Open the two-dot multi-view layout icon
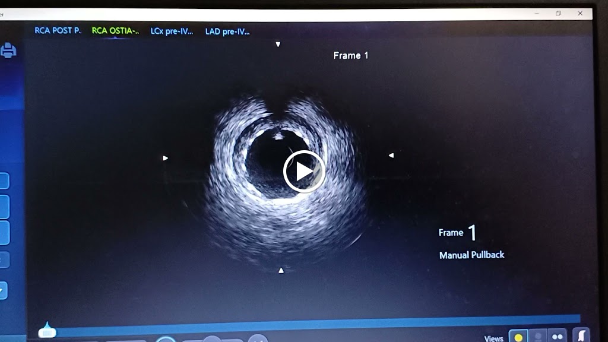 pyautogui.click(x=556, y=337)
